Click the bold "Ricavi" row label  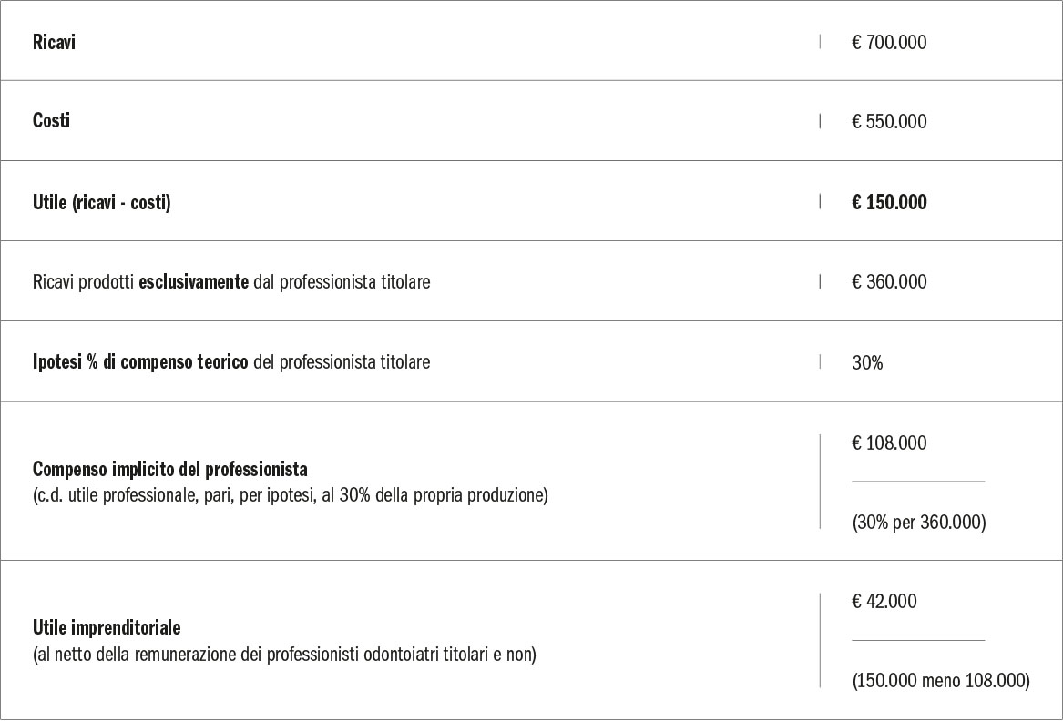54,42
